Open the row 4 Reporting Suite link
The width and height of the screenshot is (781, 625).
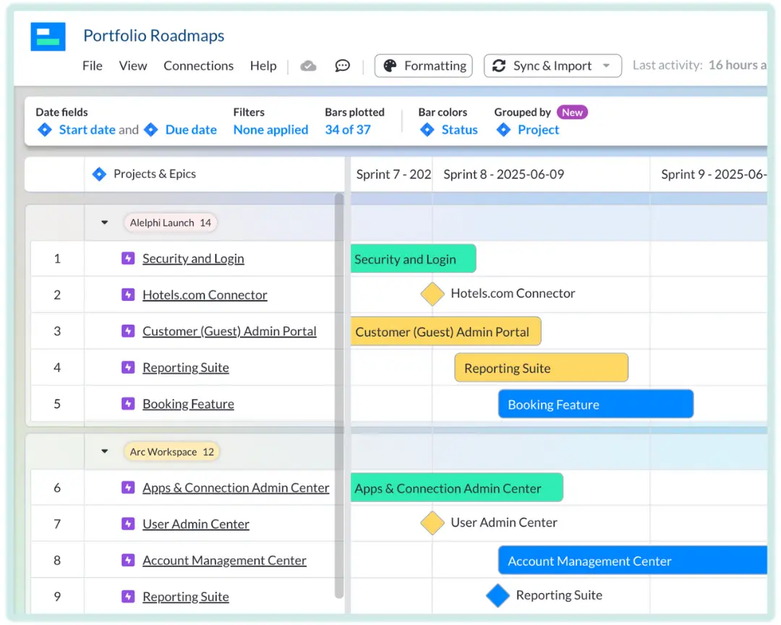[186, 367]
